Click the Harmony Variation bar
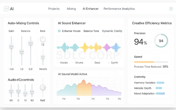 pos(160,83)
